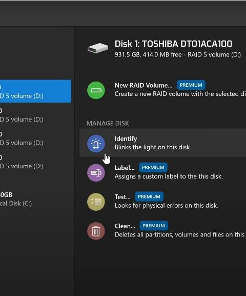Click the '931.5 GB, 414.0 MB free' capacity text
This screenshot has width=246, height=296.
pos(148,55)
